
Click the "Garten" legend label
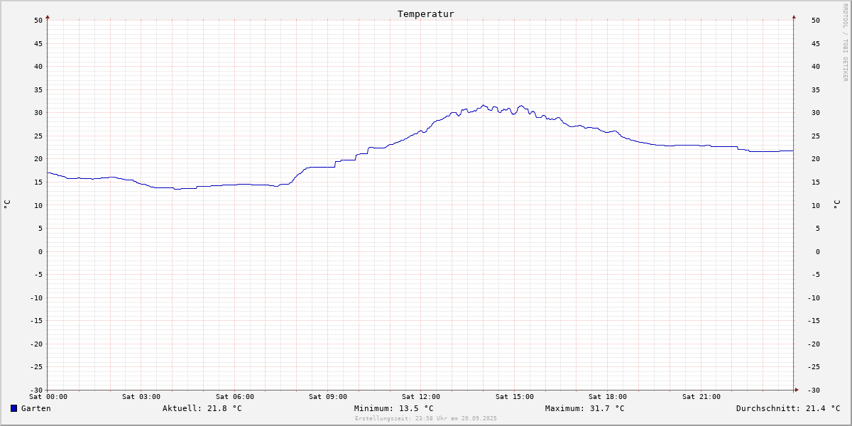pyautogui.click(x=35, y=408)
